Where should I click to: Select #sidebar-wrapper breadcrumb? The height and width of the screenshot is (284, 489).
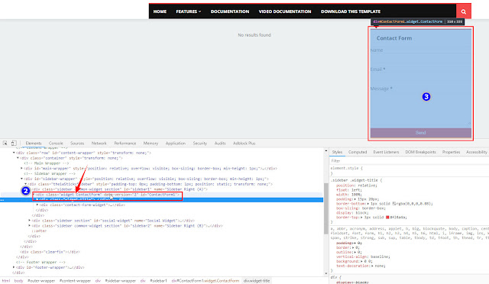(x=121, y=281)
